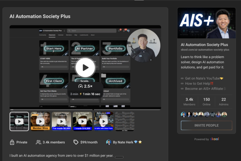Click the sidebar group title AI Automation Society Plus
Viewport: 241px width, 161px height.
(204, 45)
